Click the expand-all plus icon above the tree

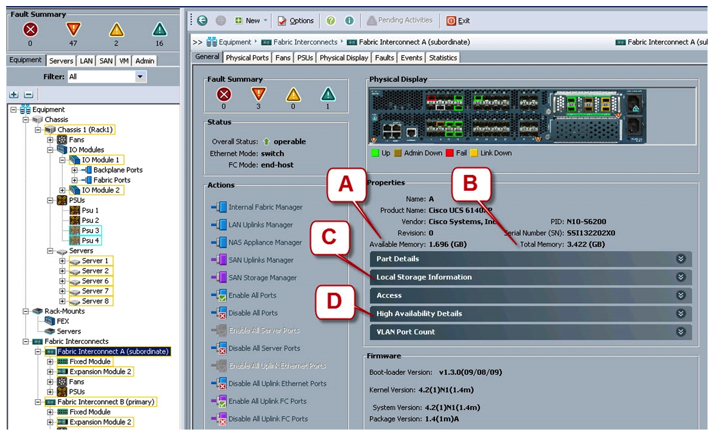[x=14, y=94]
